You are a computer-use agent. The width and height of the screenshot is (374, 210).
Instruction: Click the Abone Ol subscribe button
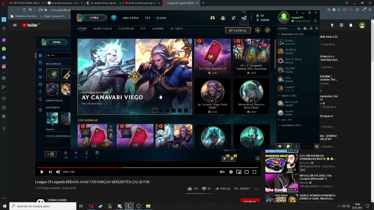tap(250, 201)
